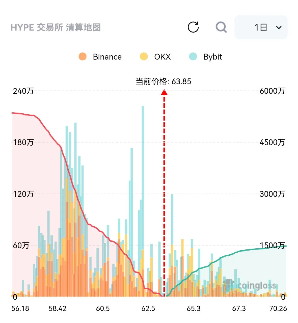Viewport: 298px width, 323px height.
Task: Click the teal Bybit legend dot
Action: (193, 57)
